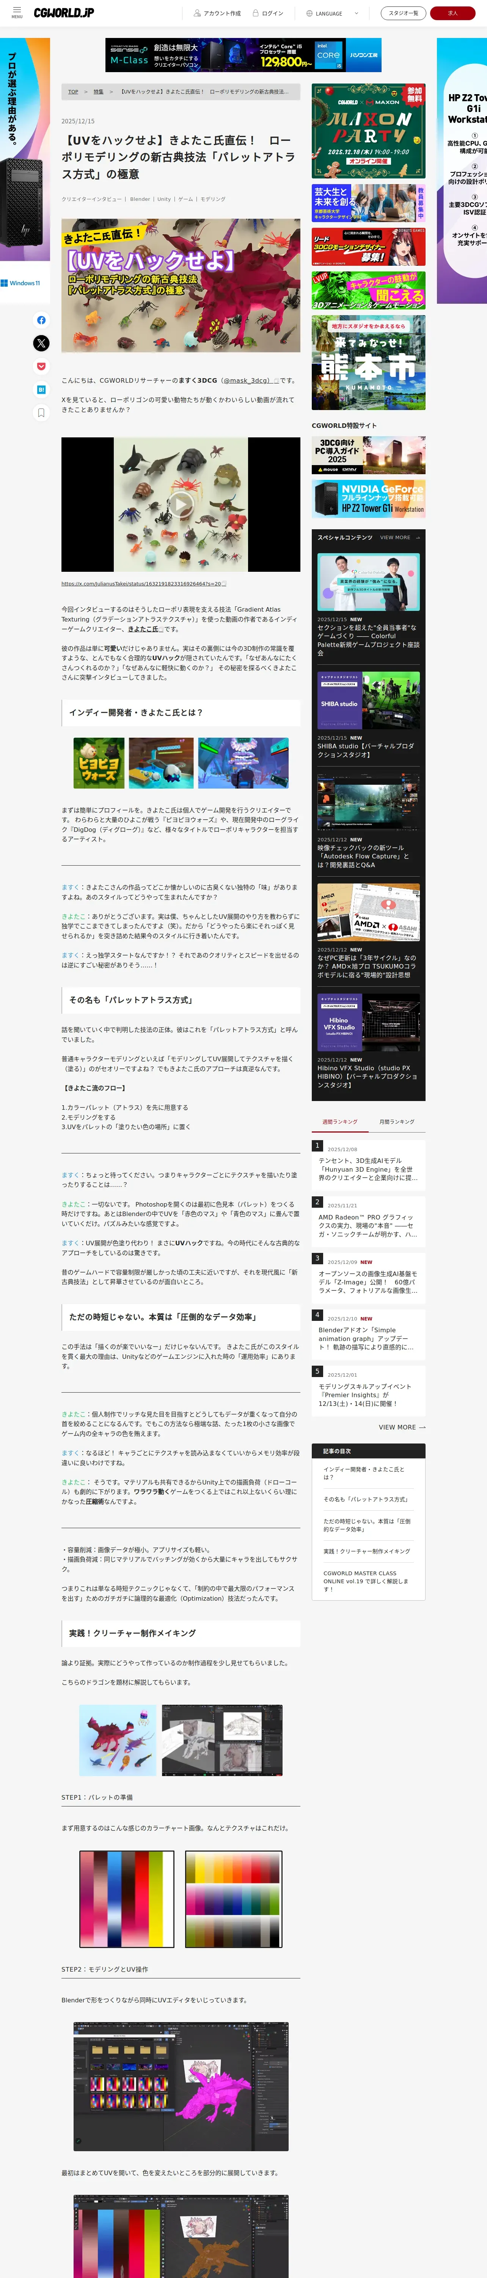Click the ピヨピヨウォーズ game thumbnail
The width and height of the screenshot is (487, 2278).
coord(99,762)
